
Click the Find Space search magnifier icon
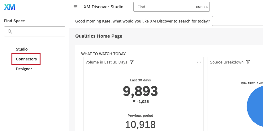[10, 31]
